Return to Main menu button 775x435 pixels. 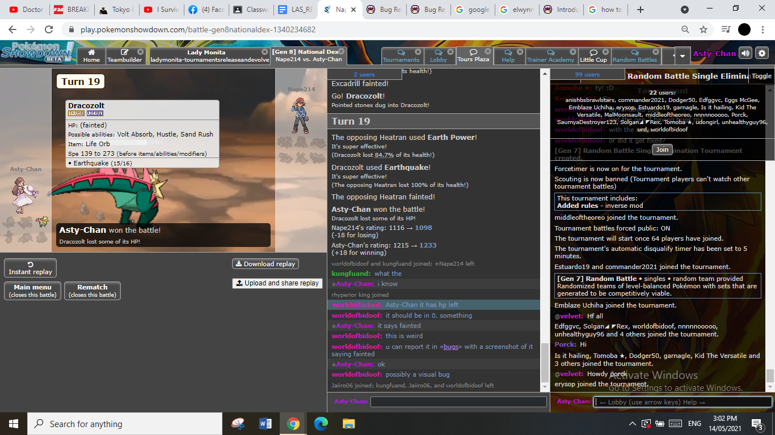[33, 291]
